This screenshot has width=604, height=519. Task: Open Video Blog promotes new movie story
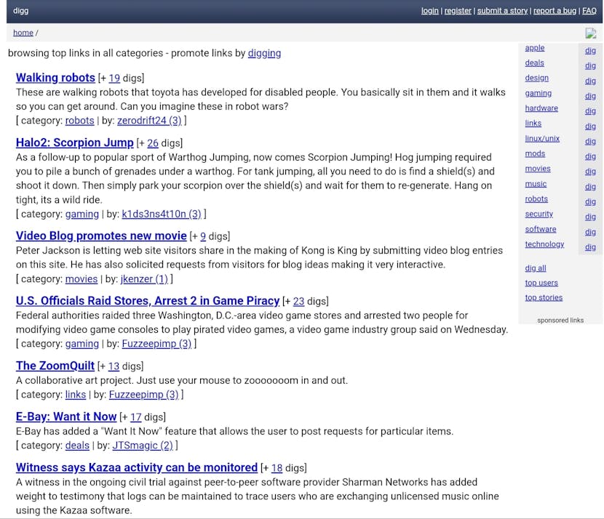101,236
